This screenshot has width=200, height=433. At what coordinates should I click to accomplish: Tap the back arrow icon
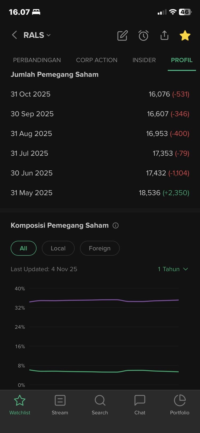(14, 35)
